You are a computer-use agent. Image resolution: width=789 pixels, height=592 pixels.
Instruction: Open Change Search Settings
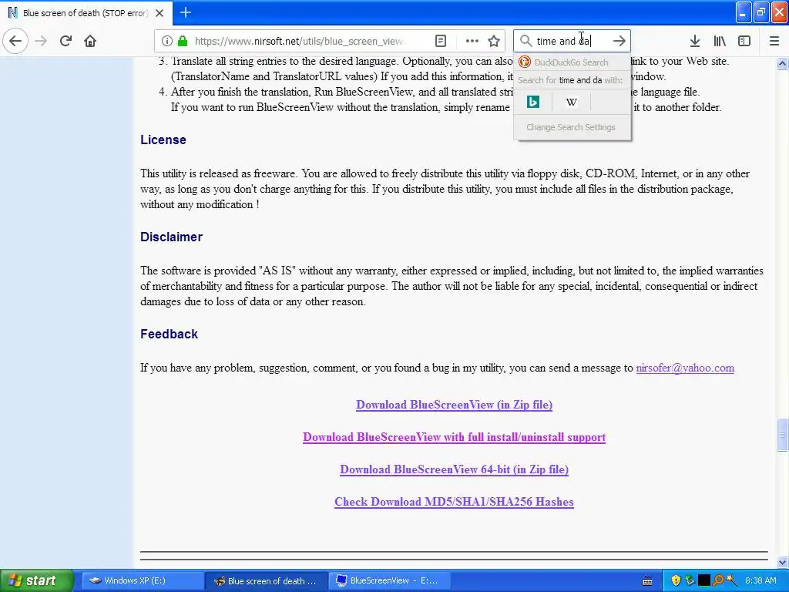(x=571, y=127)
